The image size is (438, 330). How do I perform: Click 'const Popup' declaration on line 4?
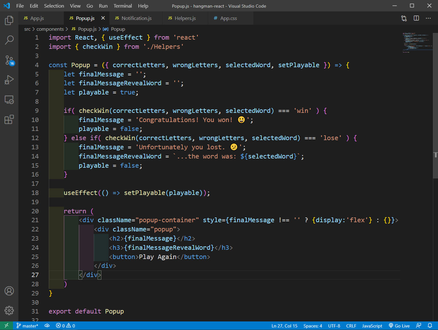coord(69,65)
